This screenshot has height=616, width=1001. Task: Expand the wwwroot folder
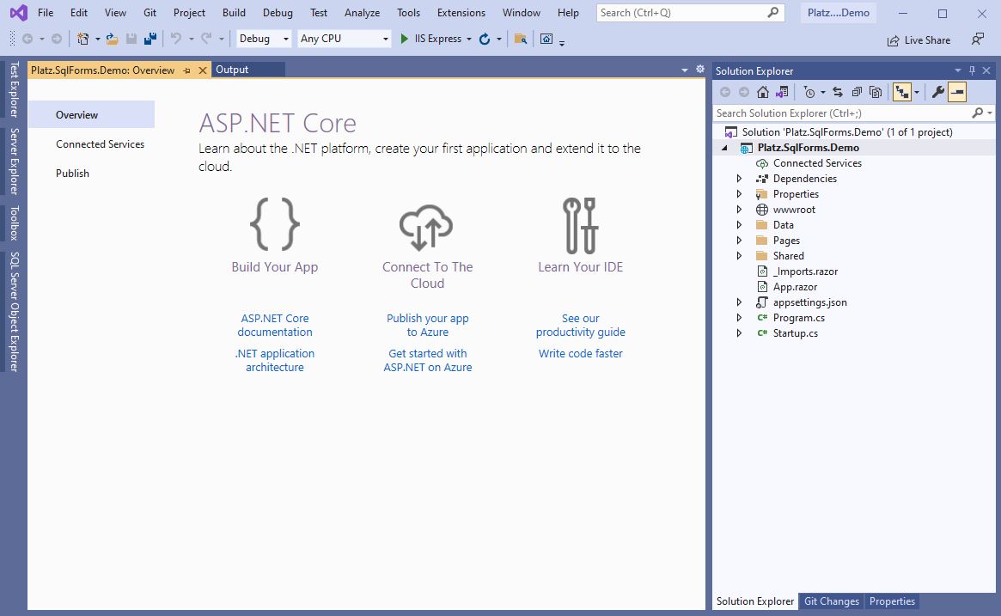click(739, 210)
